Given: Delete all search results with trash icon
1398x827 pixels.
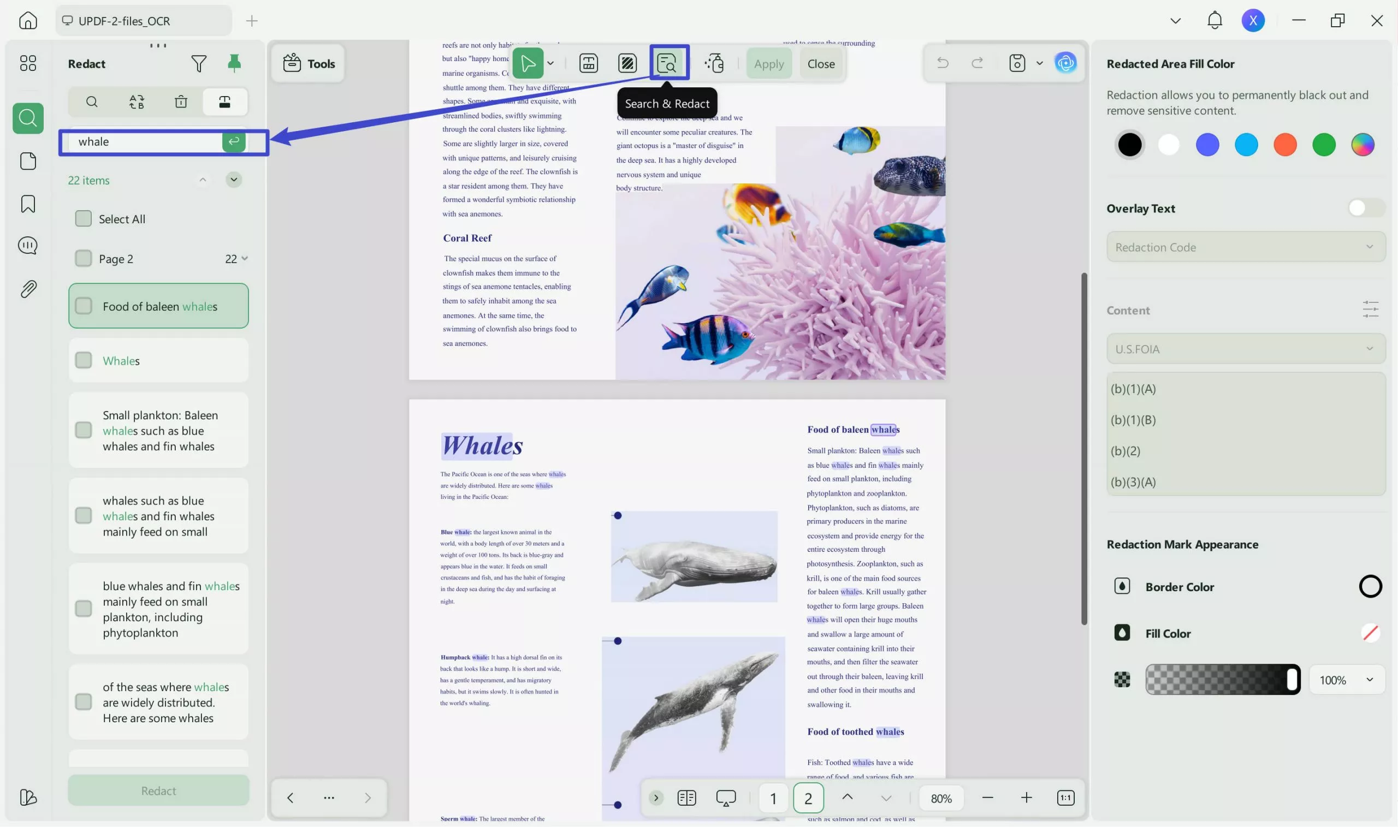Looking at the screenshot, I should coord(181,102).
